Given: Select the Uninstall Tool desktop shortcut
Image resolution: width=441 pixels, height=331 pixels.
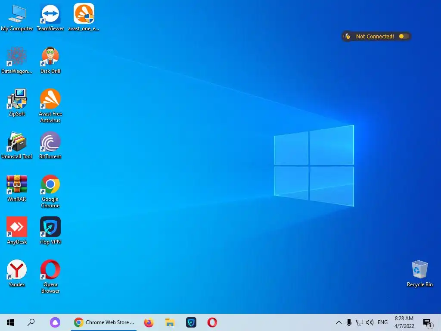Looking at the screenshot, I should (17, 146).
